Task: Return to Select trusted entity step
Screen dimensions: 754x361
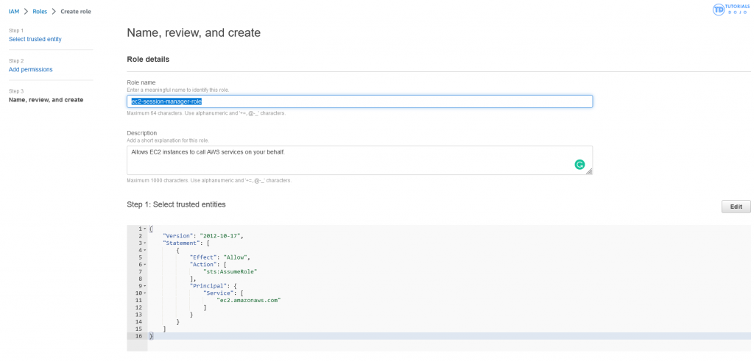Action: [x=35, y=38]
